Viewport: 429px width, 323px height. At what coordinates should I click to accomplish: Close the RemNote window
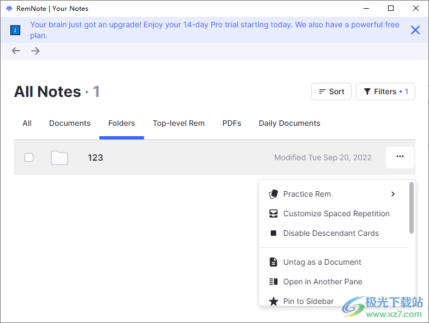pos(416,9)
